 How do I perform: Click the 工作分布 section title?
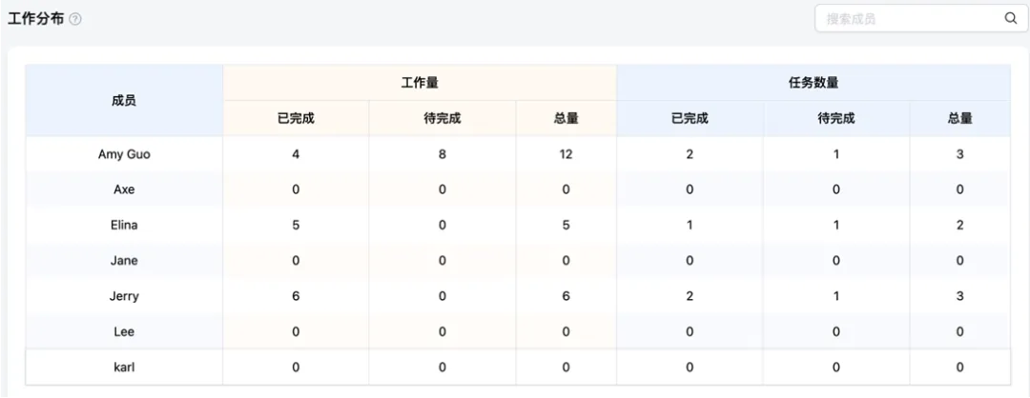point(35,19)
